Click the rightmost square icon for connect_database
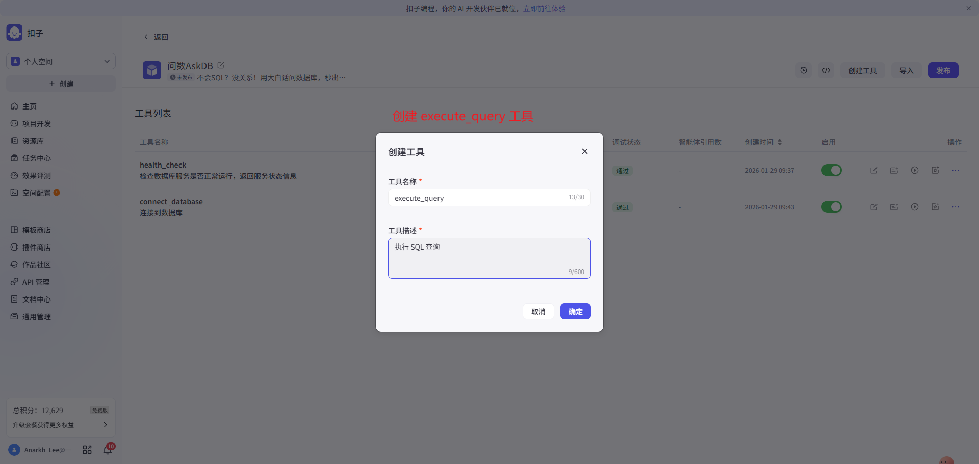Image resolution: width=979 pixels, height=464 pixels. click(935, 207)
